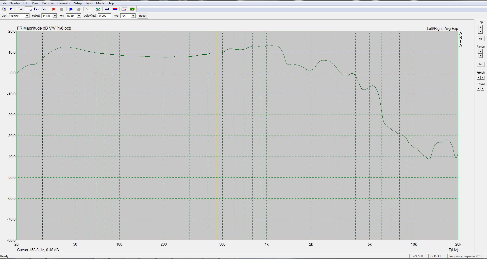Click FrHigh left arrow
The width and height of the screenshot is (487, 259).
(x=479, y=78)
